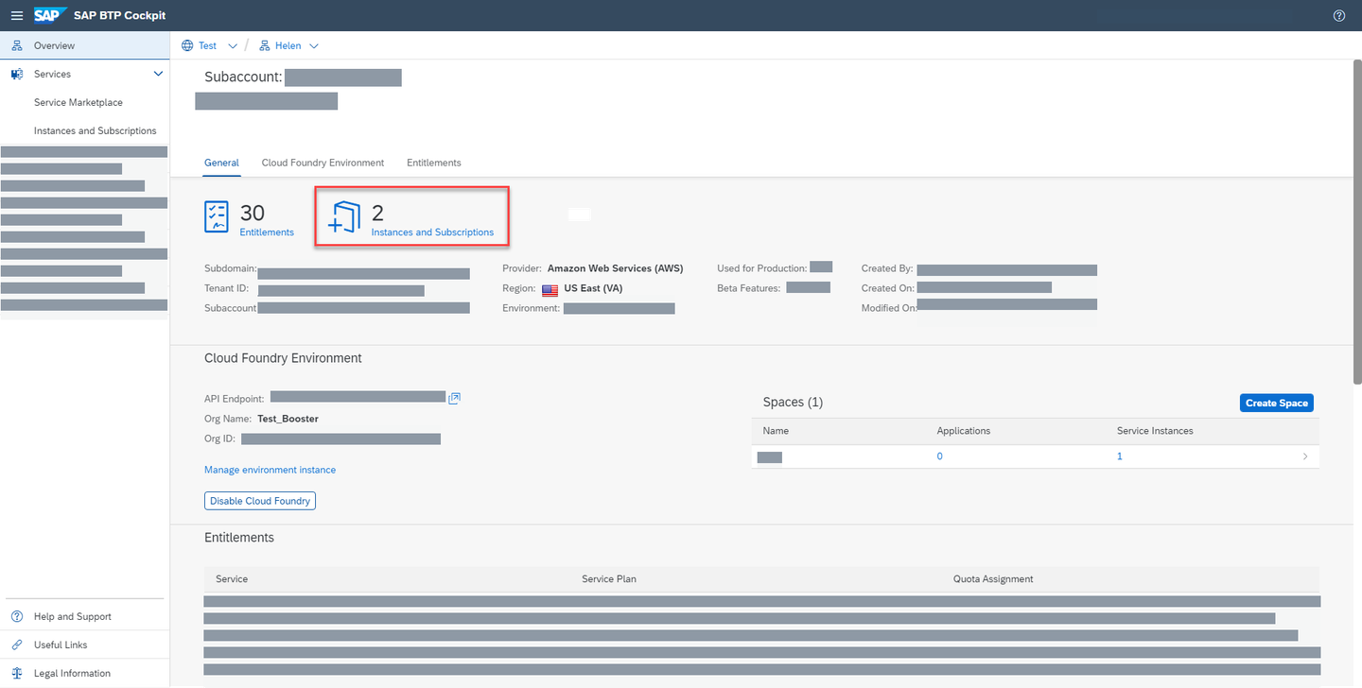
Task: Open the Helen subaccount dropdown arrow
Action: [314, 46]
